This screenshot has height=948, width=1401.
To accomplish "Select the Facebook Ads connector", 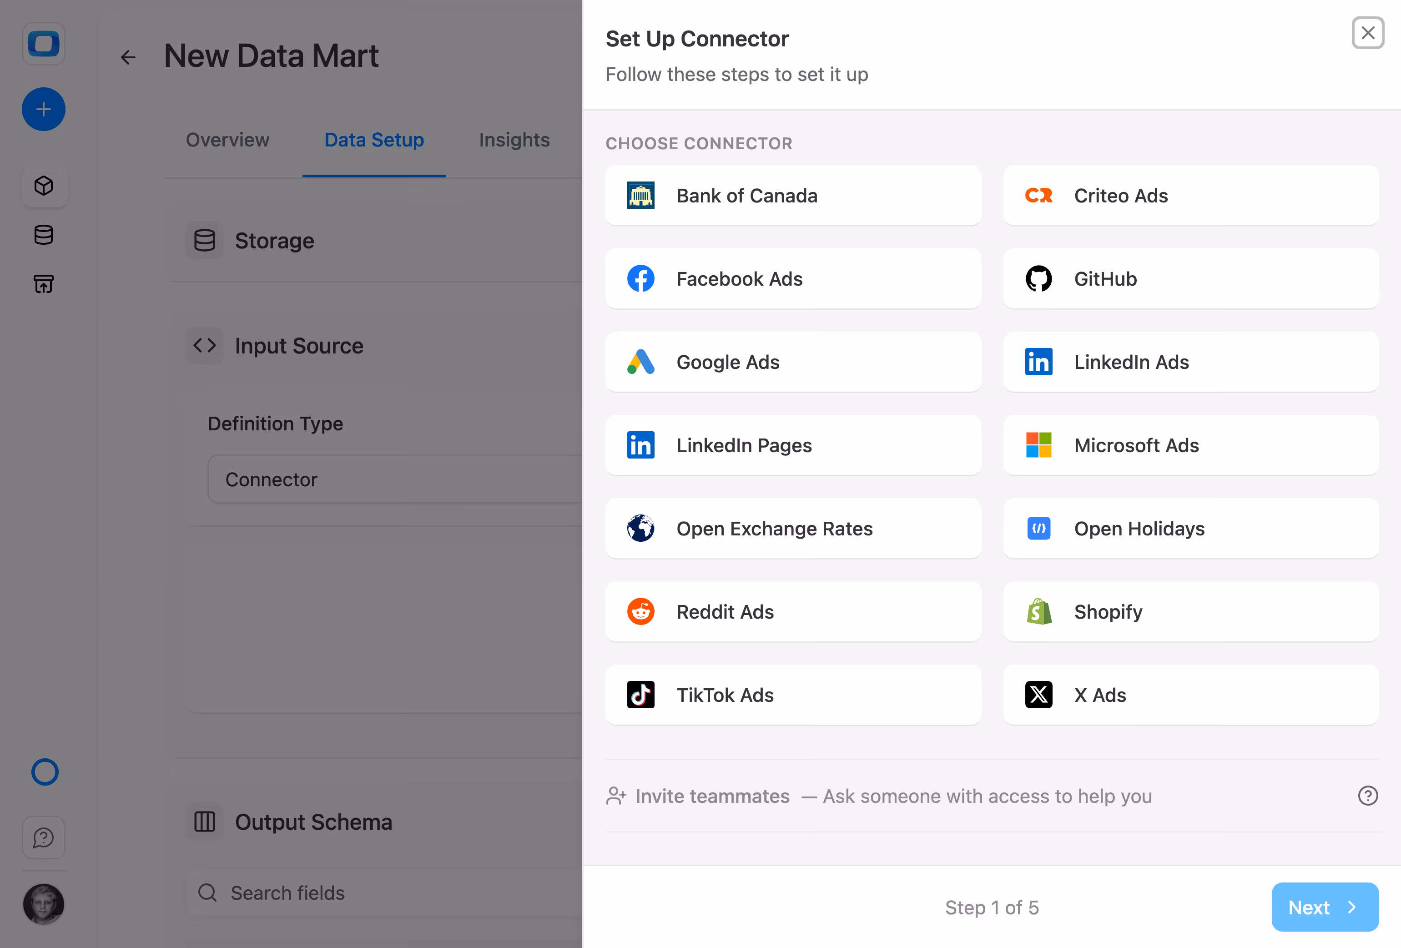I will click(793, 278).
